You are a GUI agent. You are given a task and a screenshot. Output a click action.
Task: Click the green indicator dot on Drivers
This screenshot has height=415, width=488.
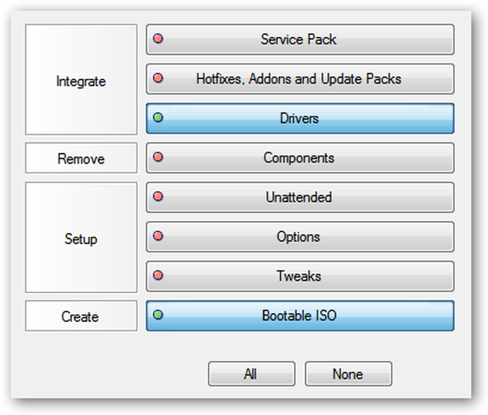click(x=158, y=117)
